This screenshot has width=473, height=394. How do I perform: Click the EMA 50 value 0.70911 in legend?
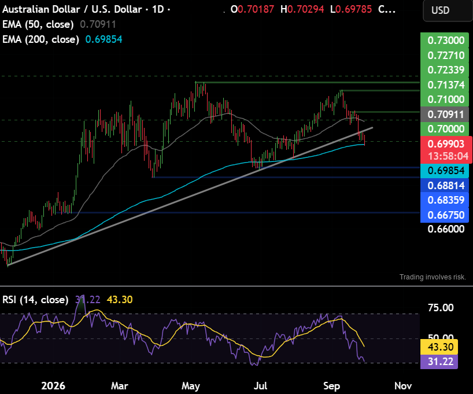coord(98,24)
